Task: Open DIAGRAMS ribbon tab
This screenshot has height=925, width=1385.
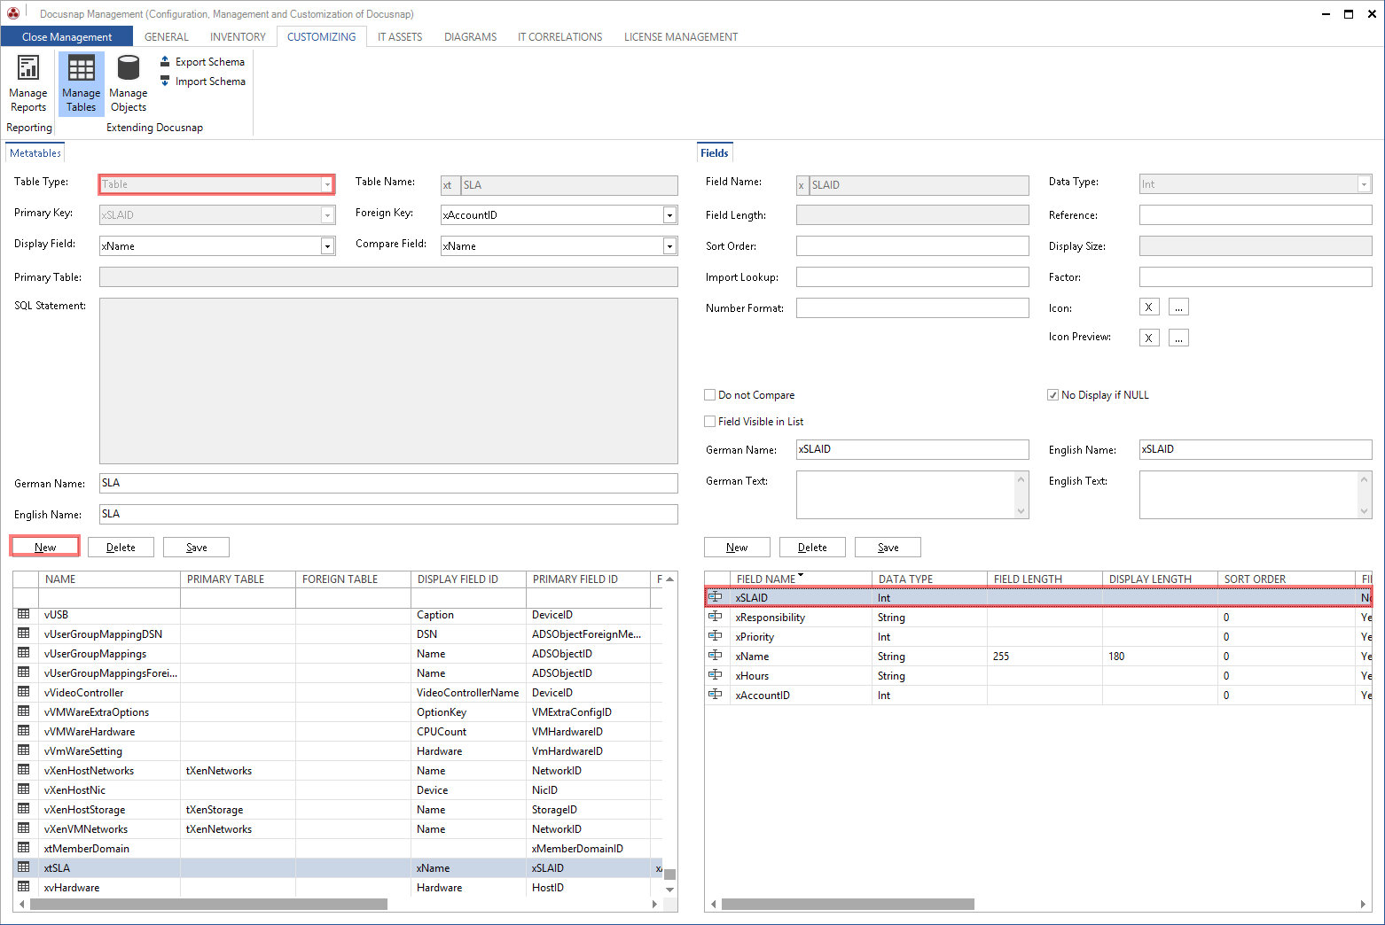Action: point(470,37)
